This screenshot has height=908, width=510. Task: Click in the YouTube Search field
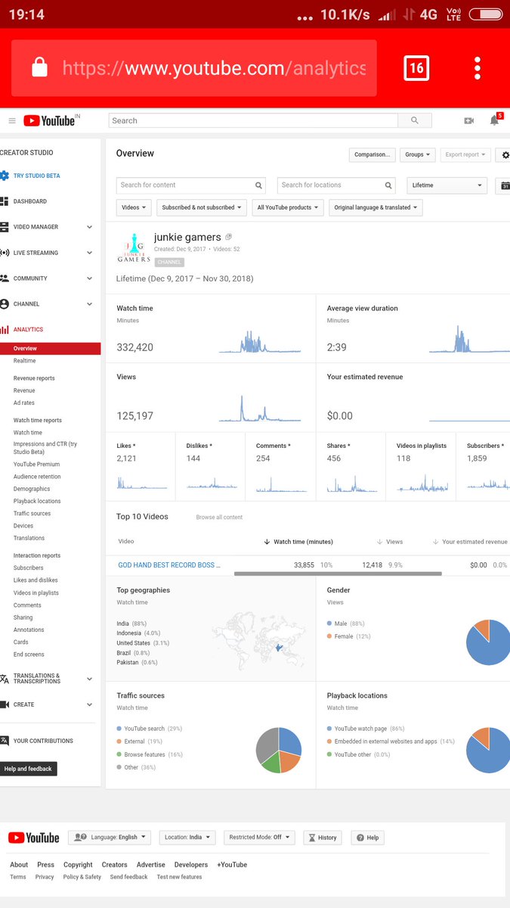pos(253,120)
